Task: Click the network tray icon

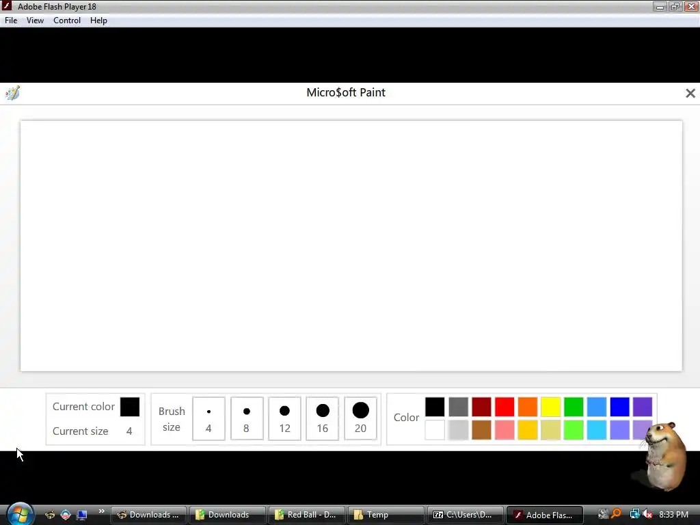Action: pyautogui.click(x=634, y=515)
